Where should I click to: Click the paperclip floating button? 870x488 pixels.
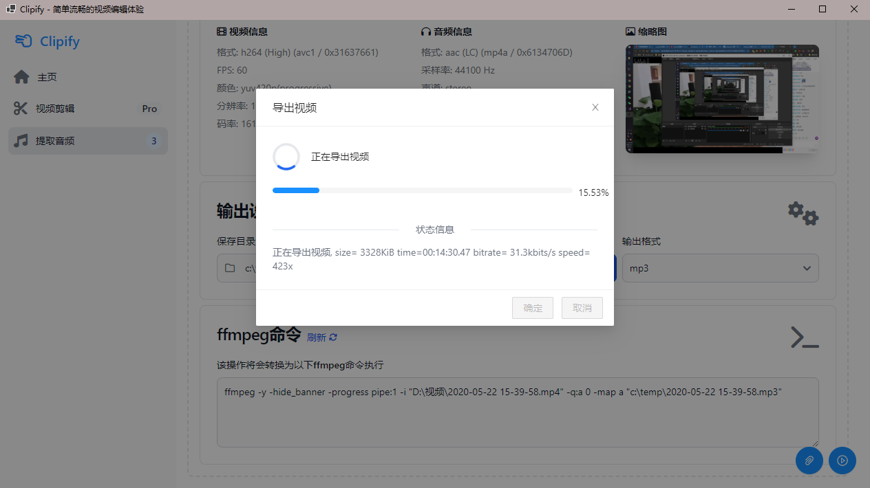pos(809,461)
